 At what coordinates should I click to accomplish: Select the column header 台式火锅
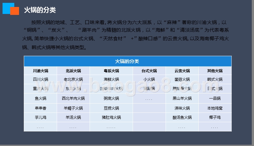(x=149, y=71)
